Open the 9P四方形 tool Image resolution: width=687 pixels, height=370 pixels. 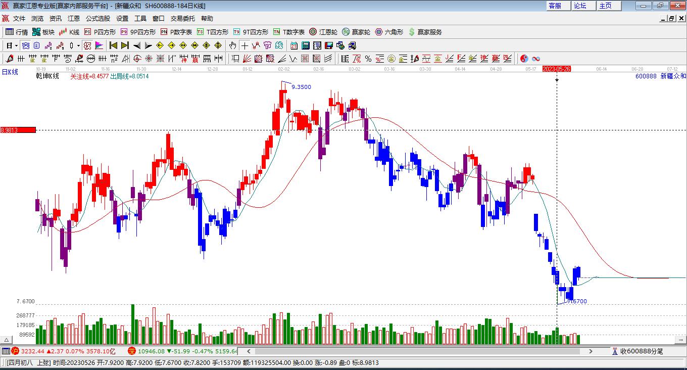point(138,32)
